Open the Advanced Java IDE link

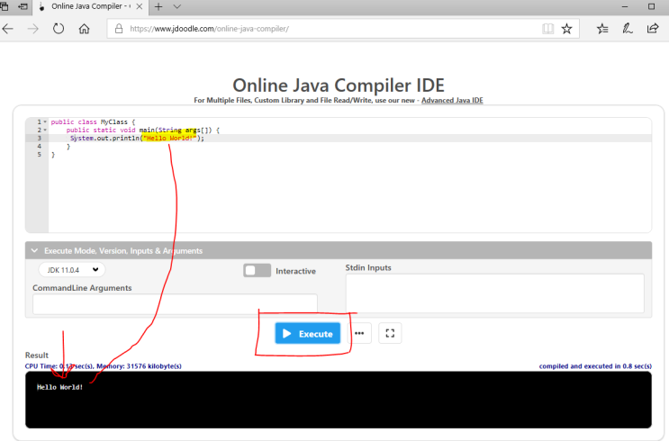[451, 100]
